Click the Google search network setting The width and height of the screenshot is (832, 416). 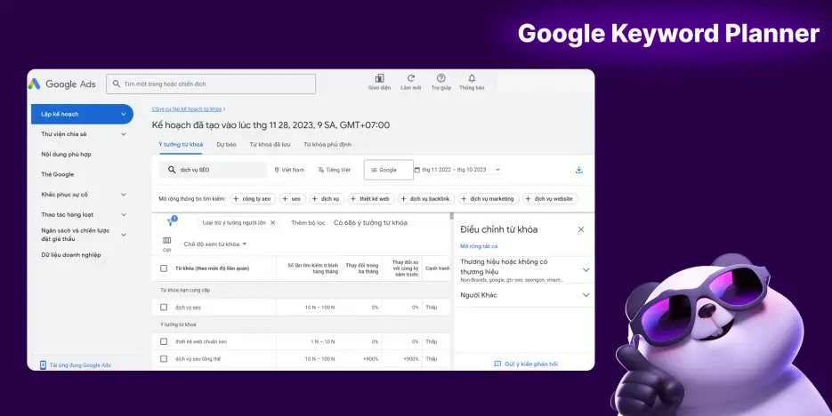(x=388, y=170)
